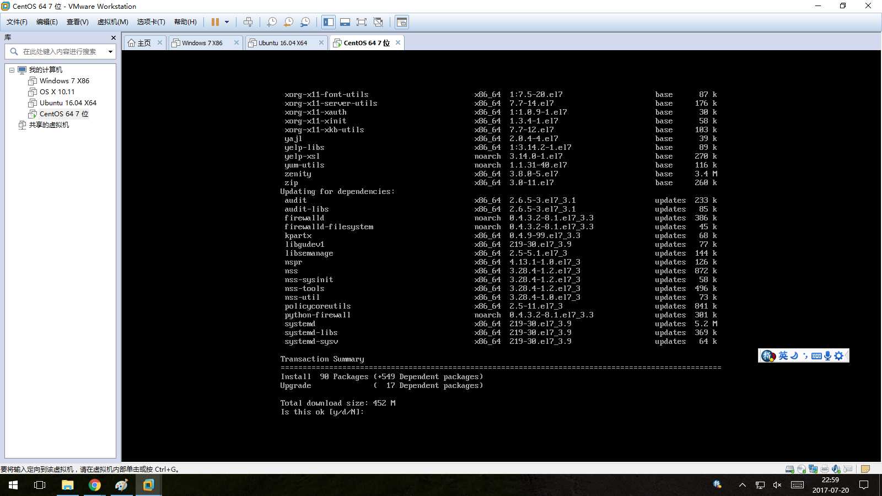Click the USB device status bar icon
This screenshot has height=496, width=882.
click(x=848, y=469)
